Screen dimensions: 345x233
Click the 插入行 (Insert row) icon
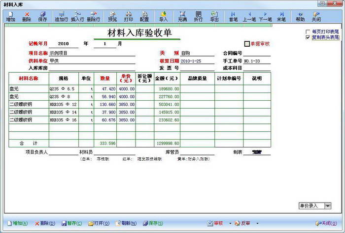[77, 17]
